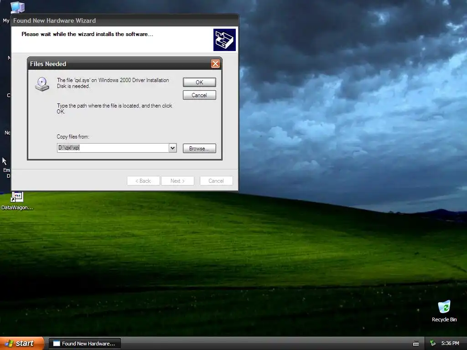Click the Copy files from path field
The height and width of the screenshot is (350, 467).
click(x=113, y=148)
